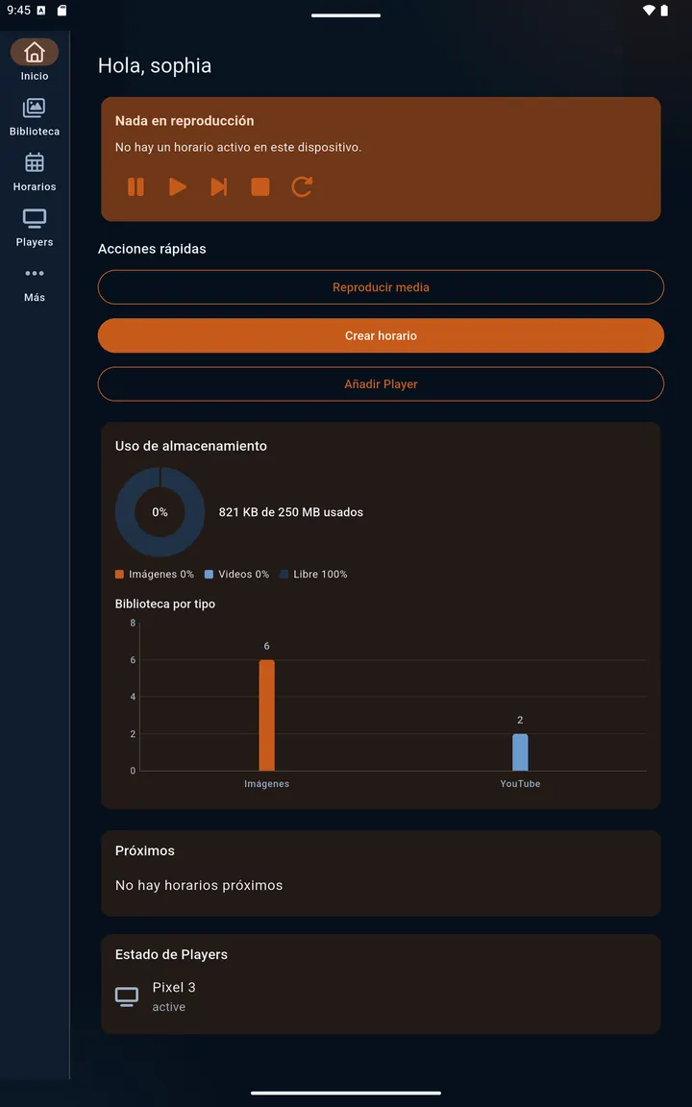
Task: Open the Players monitor icon in sidebar
Action: click(34, 218)
